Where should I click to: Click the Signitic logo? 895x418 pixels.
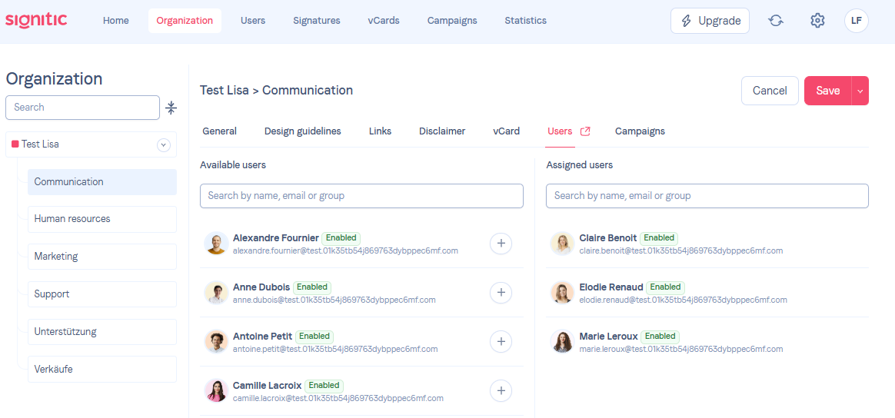pos(37,21)
